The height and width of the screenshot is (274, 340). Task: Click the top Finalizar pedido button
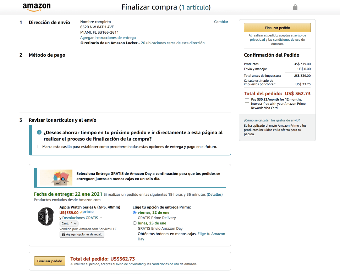pyautogui.click(x=277, y=27)
